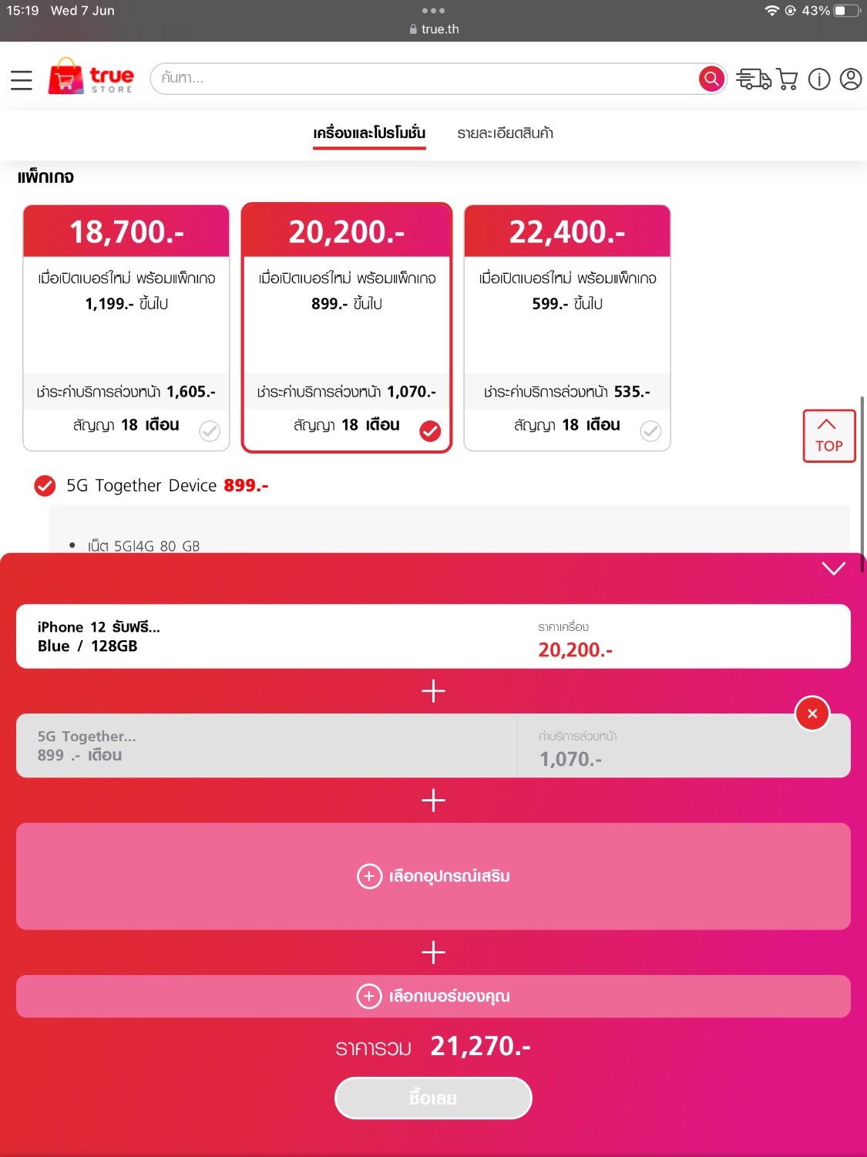Select the เครื่องและโปรโมชั่น tab
This screenshot has height=1157, width=867.
369,133
